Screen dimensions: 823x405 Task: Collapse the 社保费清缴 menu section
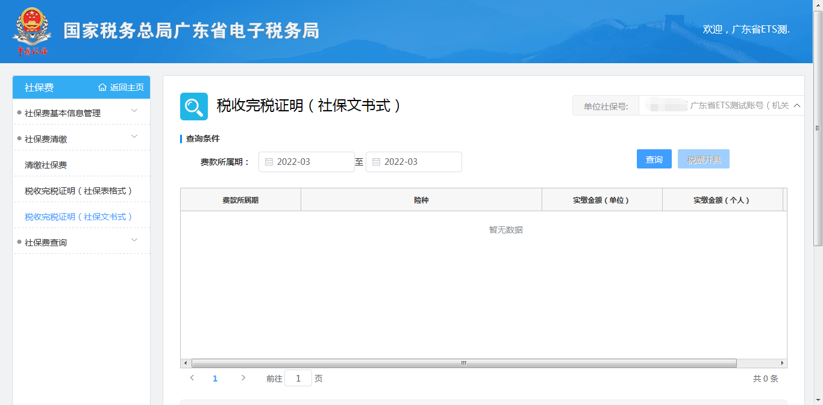coord(134,137)
